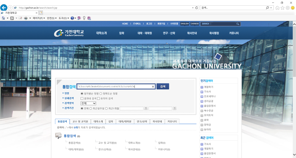Click the 연구/산학(0) result category
Screen dimensions: 296x158
tap(105, 149)
